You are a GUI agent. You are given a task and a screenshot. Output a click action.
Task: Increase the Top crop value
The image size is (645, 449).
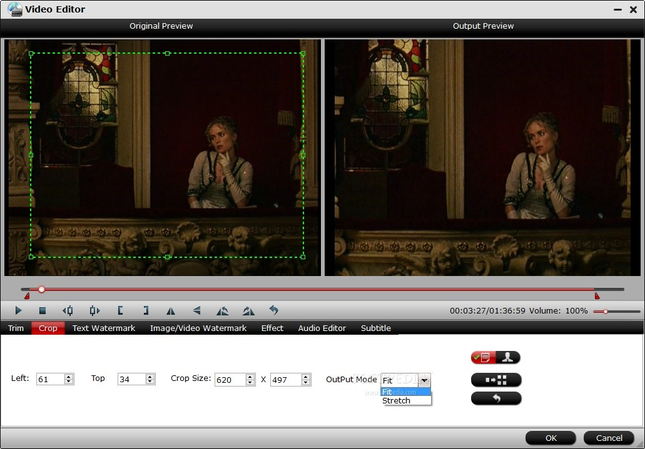[x=150, y=377]
